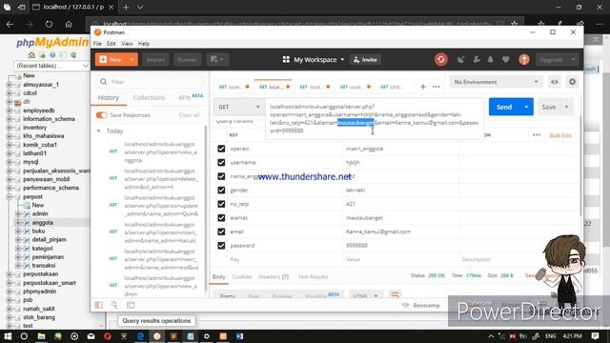This screenshot has height=343, width=610.
Task: Open manage environments gear icon
Action: click(572, 82)
